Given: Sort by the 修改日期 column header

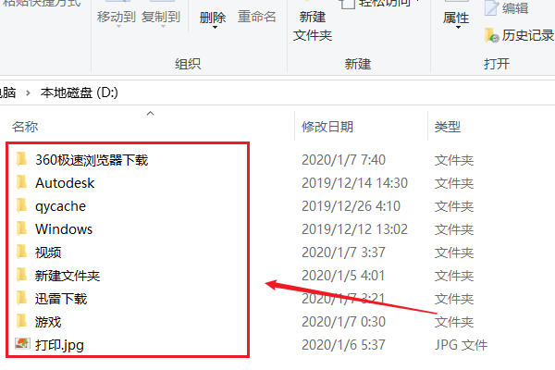Looking at the screenshot, I should pyautogui.click(x=327, y=127).
